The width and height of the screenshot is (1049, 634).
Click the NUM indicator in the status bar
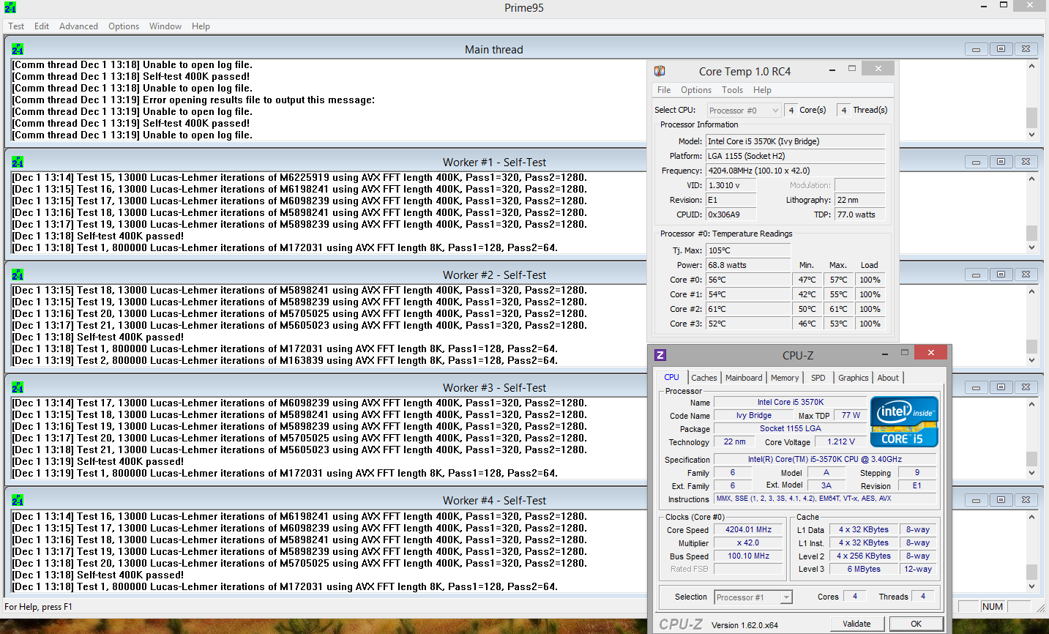tap(993, 607)
